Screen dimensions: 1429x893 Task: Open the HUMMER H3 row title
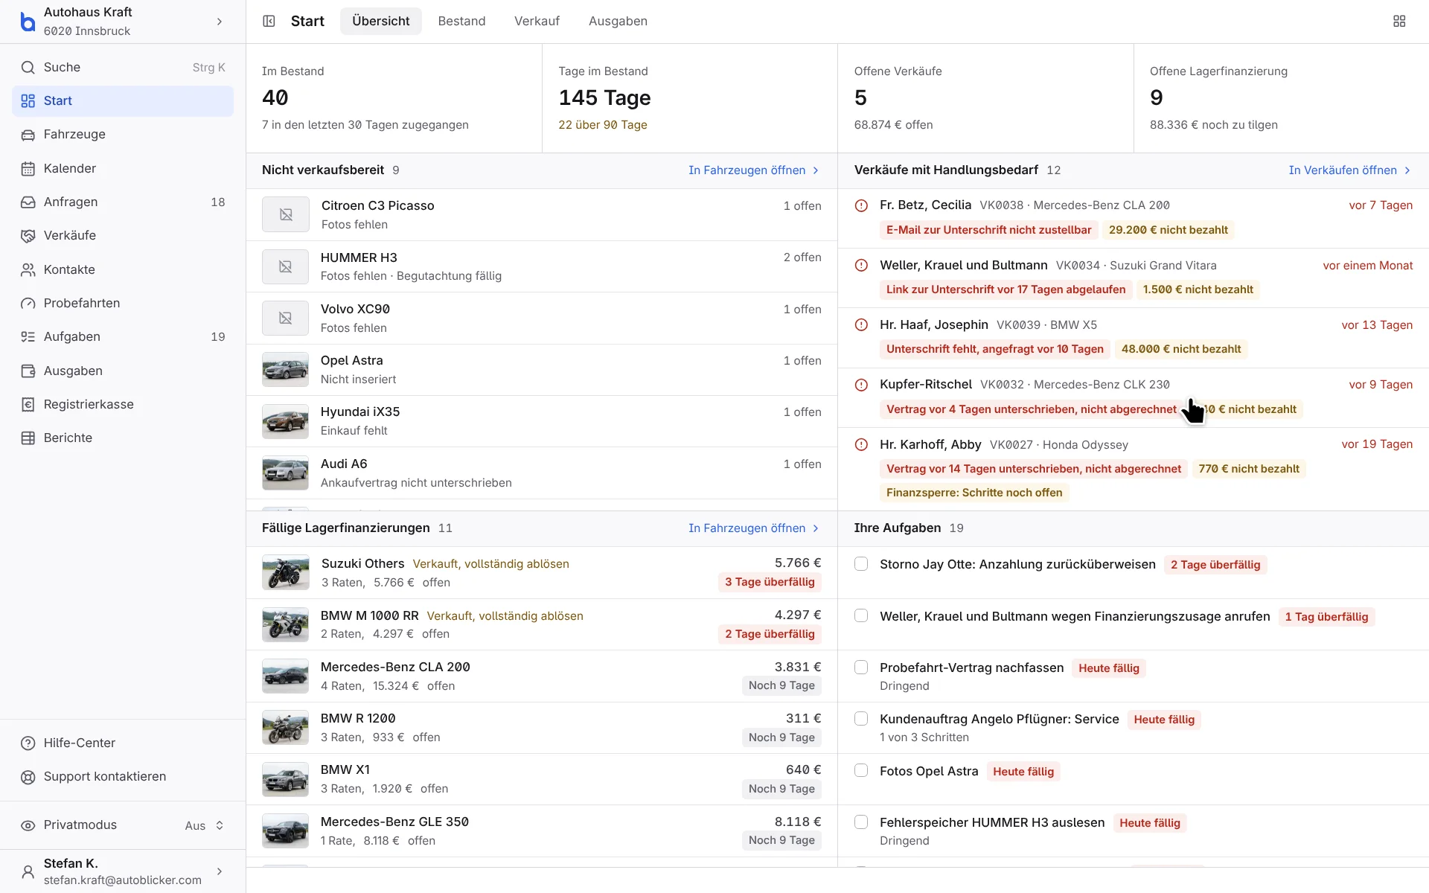(359, 257)
